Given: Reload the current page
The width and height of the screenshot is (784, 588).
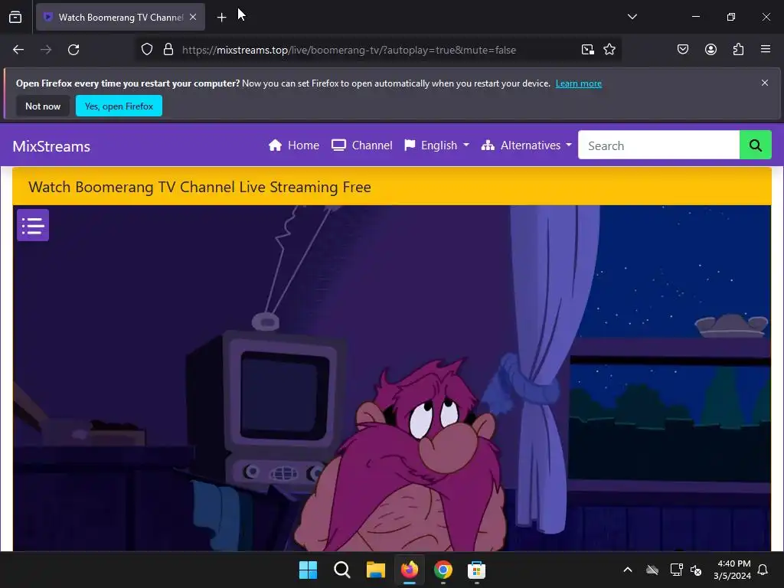Looking at the screenshot, I should pyautogui.click(x=73, y=50).
